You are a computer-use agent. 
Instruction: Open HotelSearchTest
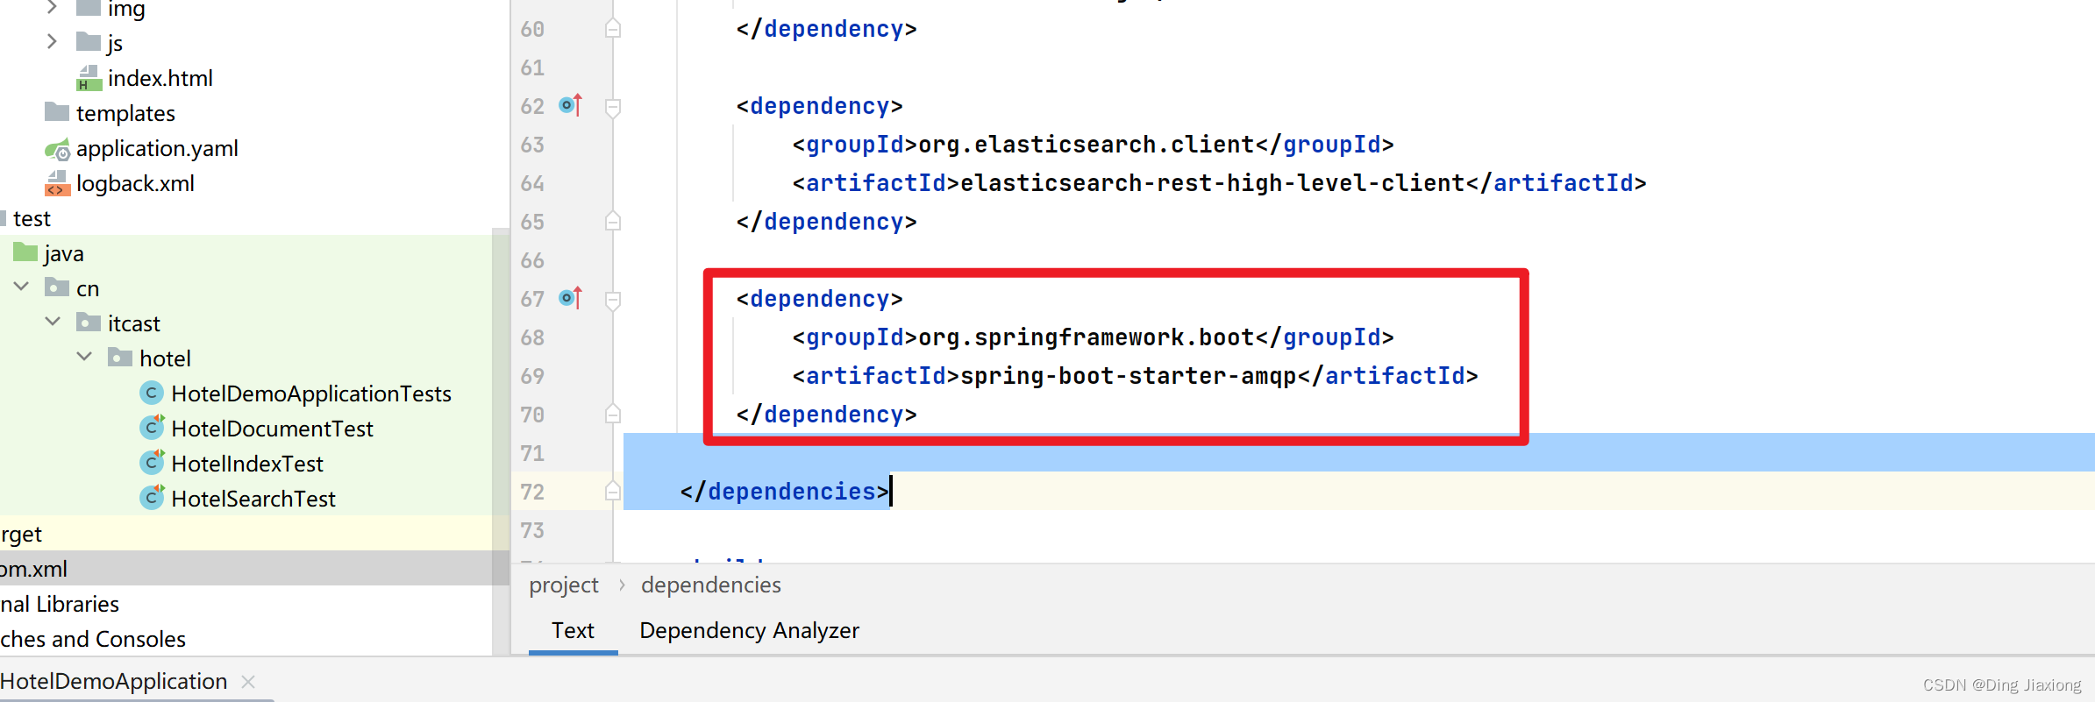253,499
